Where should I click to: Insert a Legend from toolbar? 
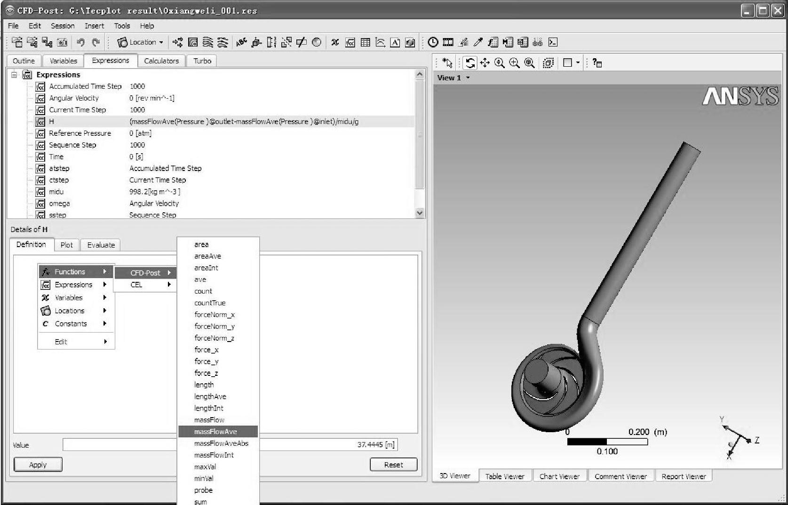click(271, 42)
